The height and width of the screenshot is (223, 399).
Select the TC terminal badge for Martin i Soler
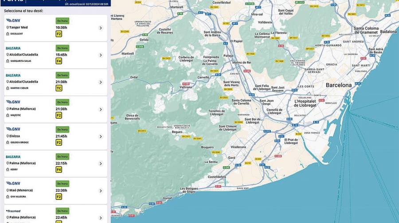[x=59, y=88]
